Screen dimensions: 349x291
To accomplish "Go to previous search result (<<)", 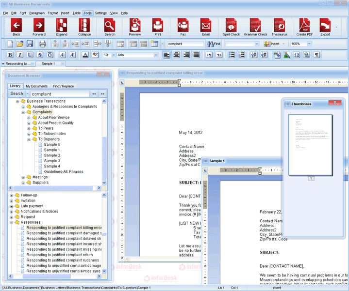I will tap(94, 93).
